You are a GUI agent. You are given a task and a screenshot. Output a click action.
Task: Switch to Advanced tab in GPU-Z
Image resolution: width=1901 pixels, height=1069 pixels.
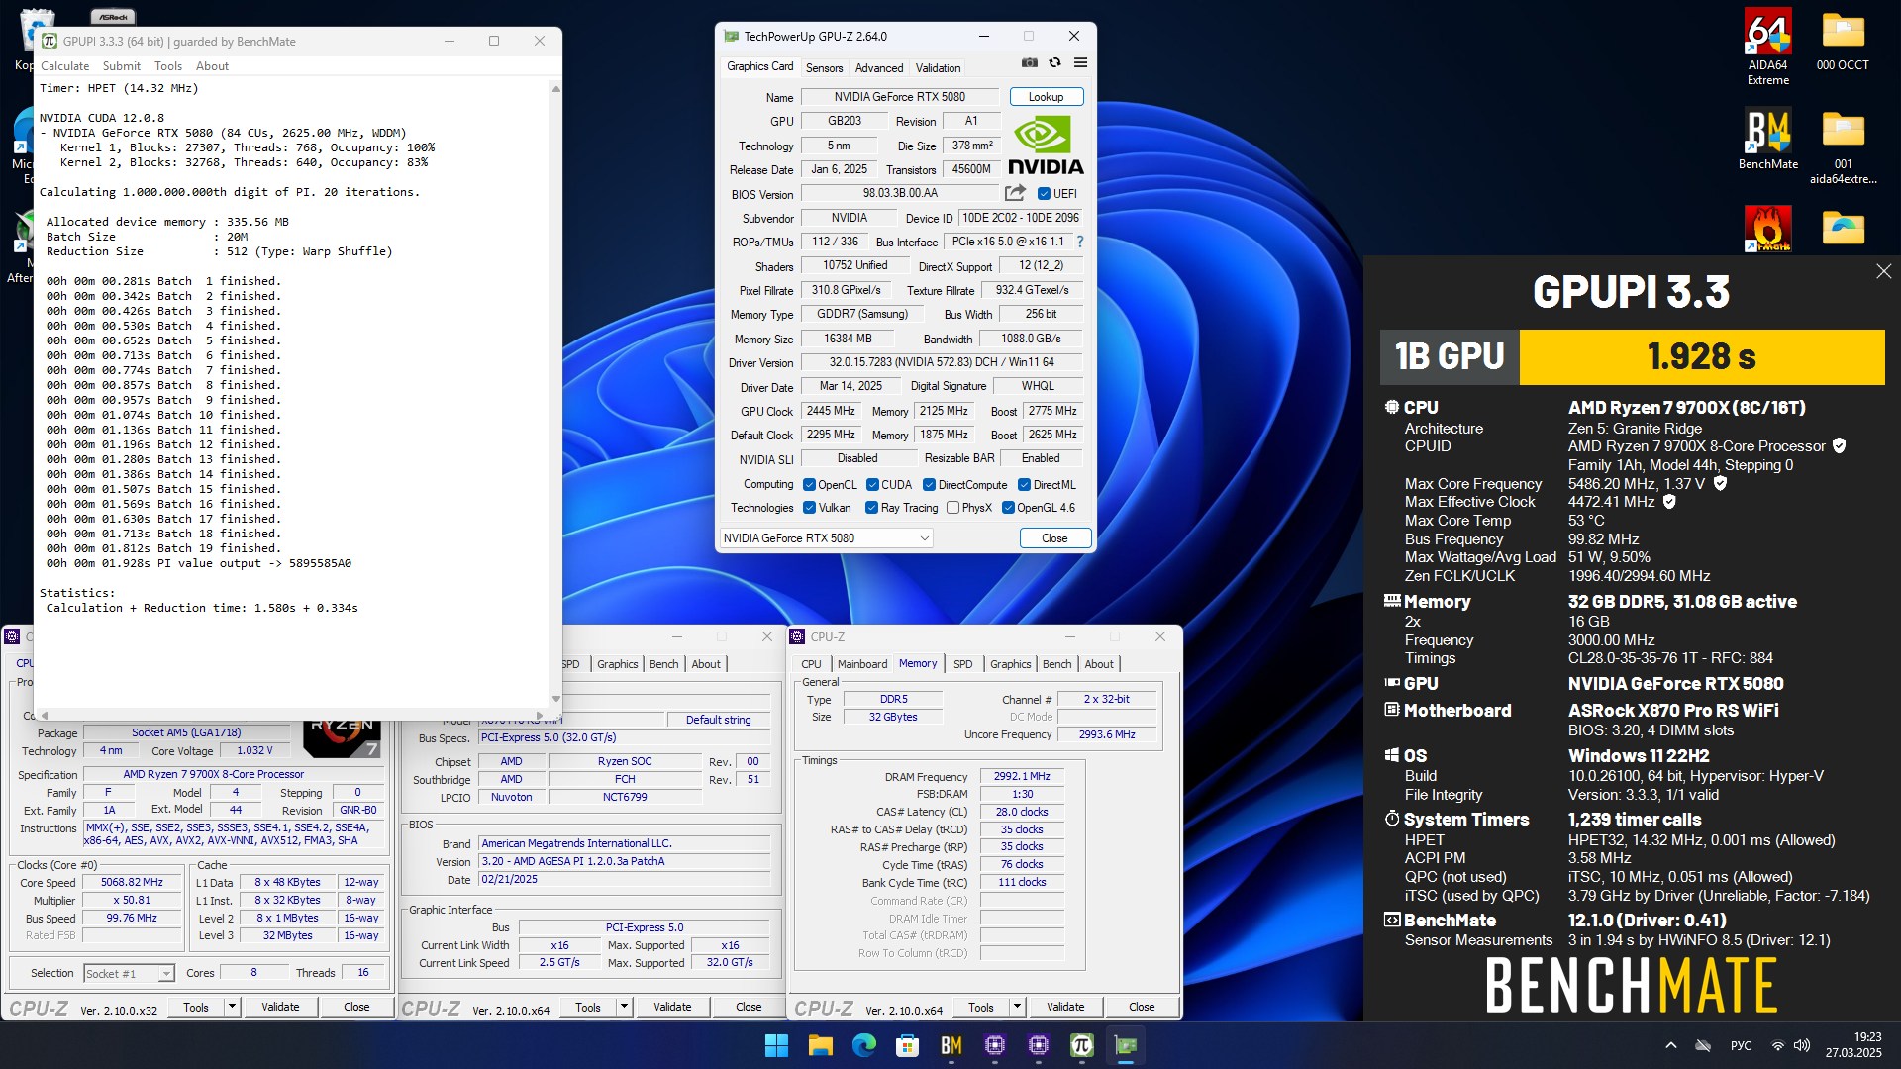click(x=879, y=68)
